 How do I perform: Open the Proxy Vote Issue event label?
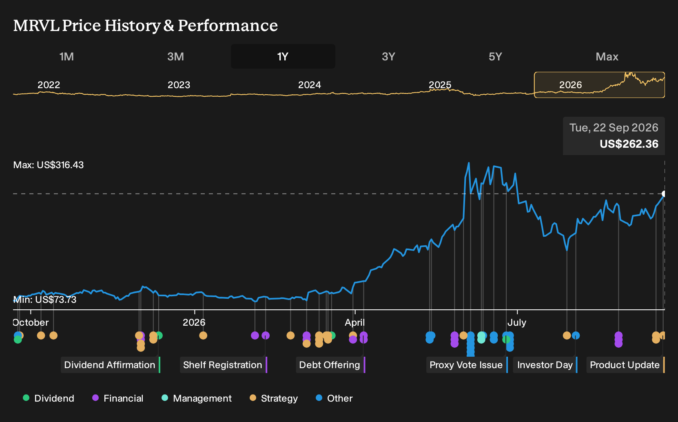tap(466, 365)
